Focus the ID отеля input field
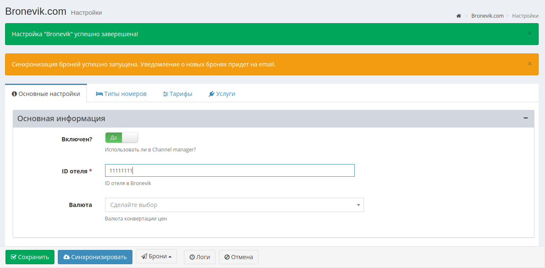Viewport: 545px width, 268px height. click(x=230, y=170)
